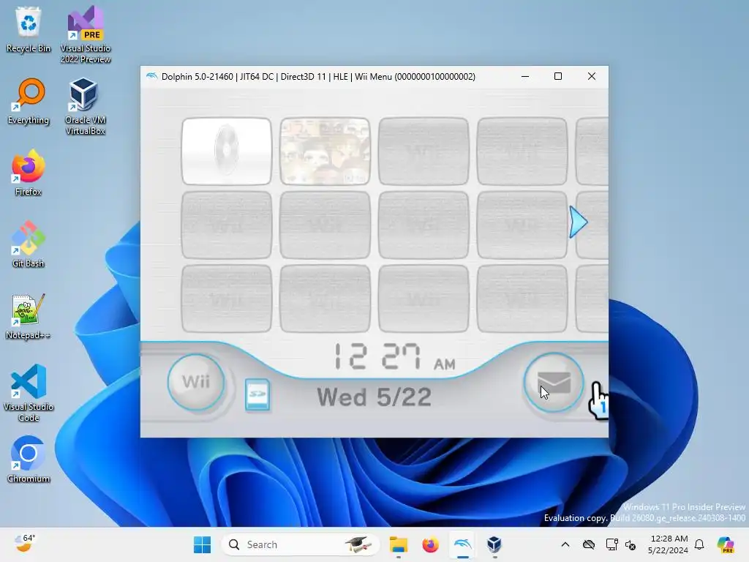Image resolution: width=749 pixels, height=562 pixels.
Task: Go to next channel page arrow
Action: click(x=578, y=222)
